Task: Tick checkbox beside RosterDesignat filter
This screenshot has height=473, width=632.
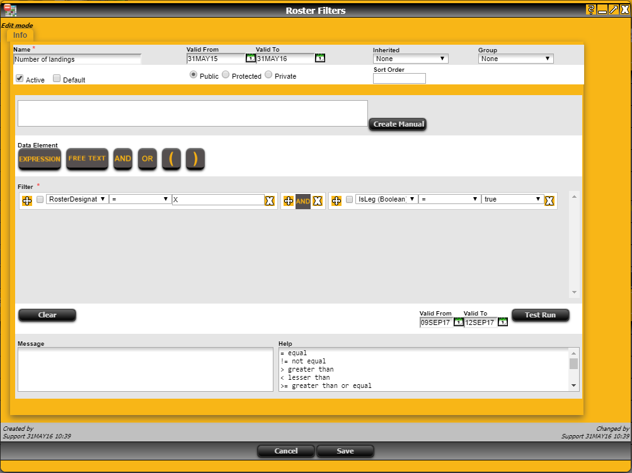Action: pos(40,200)
